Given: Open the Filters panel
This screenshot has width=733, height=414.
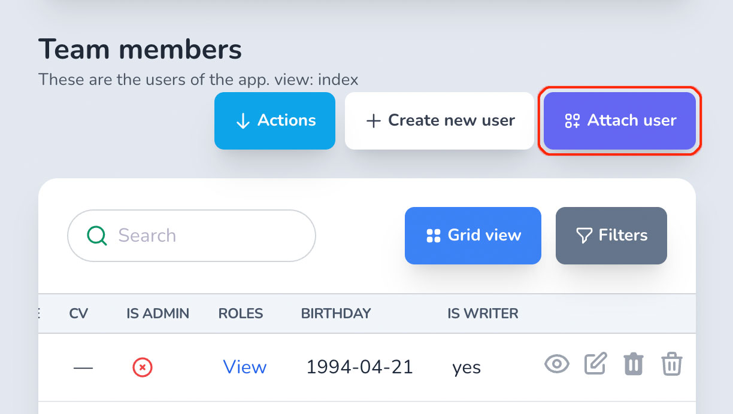Looking at the screenshot, I should coord(611,236).
